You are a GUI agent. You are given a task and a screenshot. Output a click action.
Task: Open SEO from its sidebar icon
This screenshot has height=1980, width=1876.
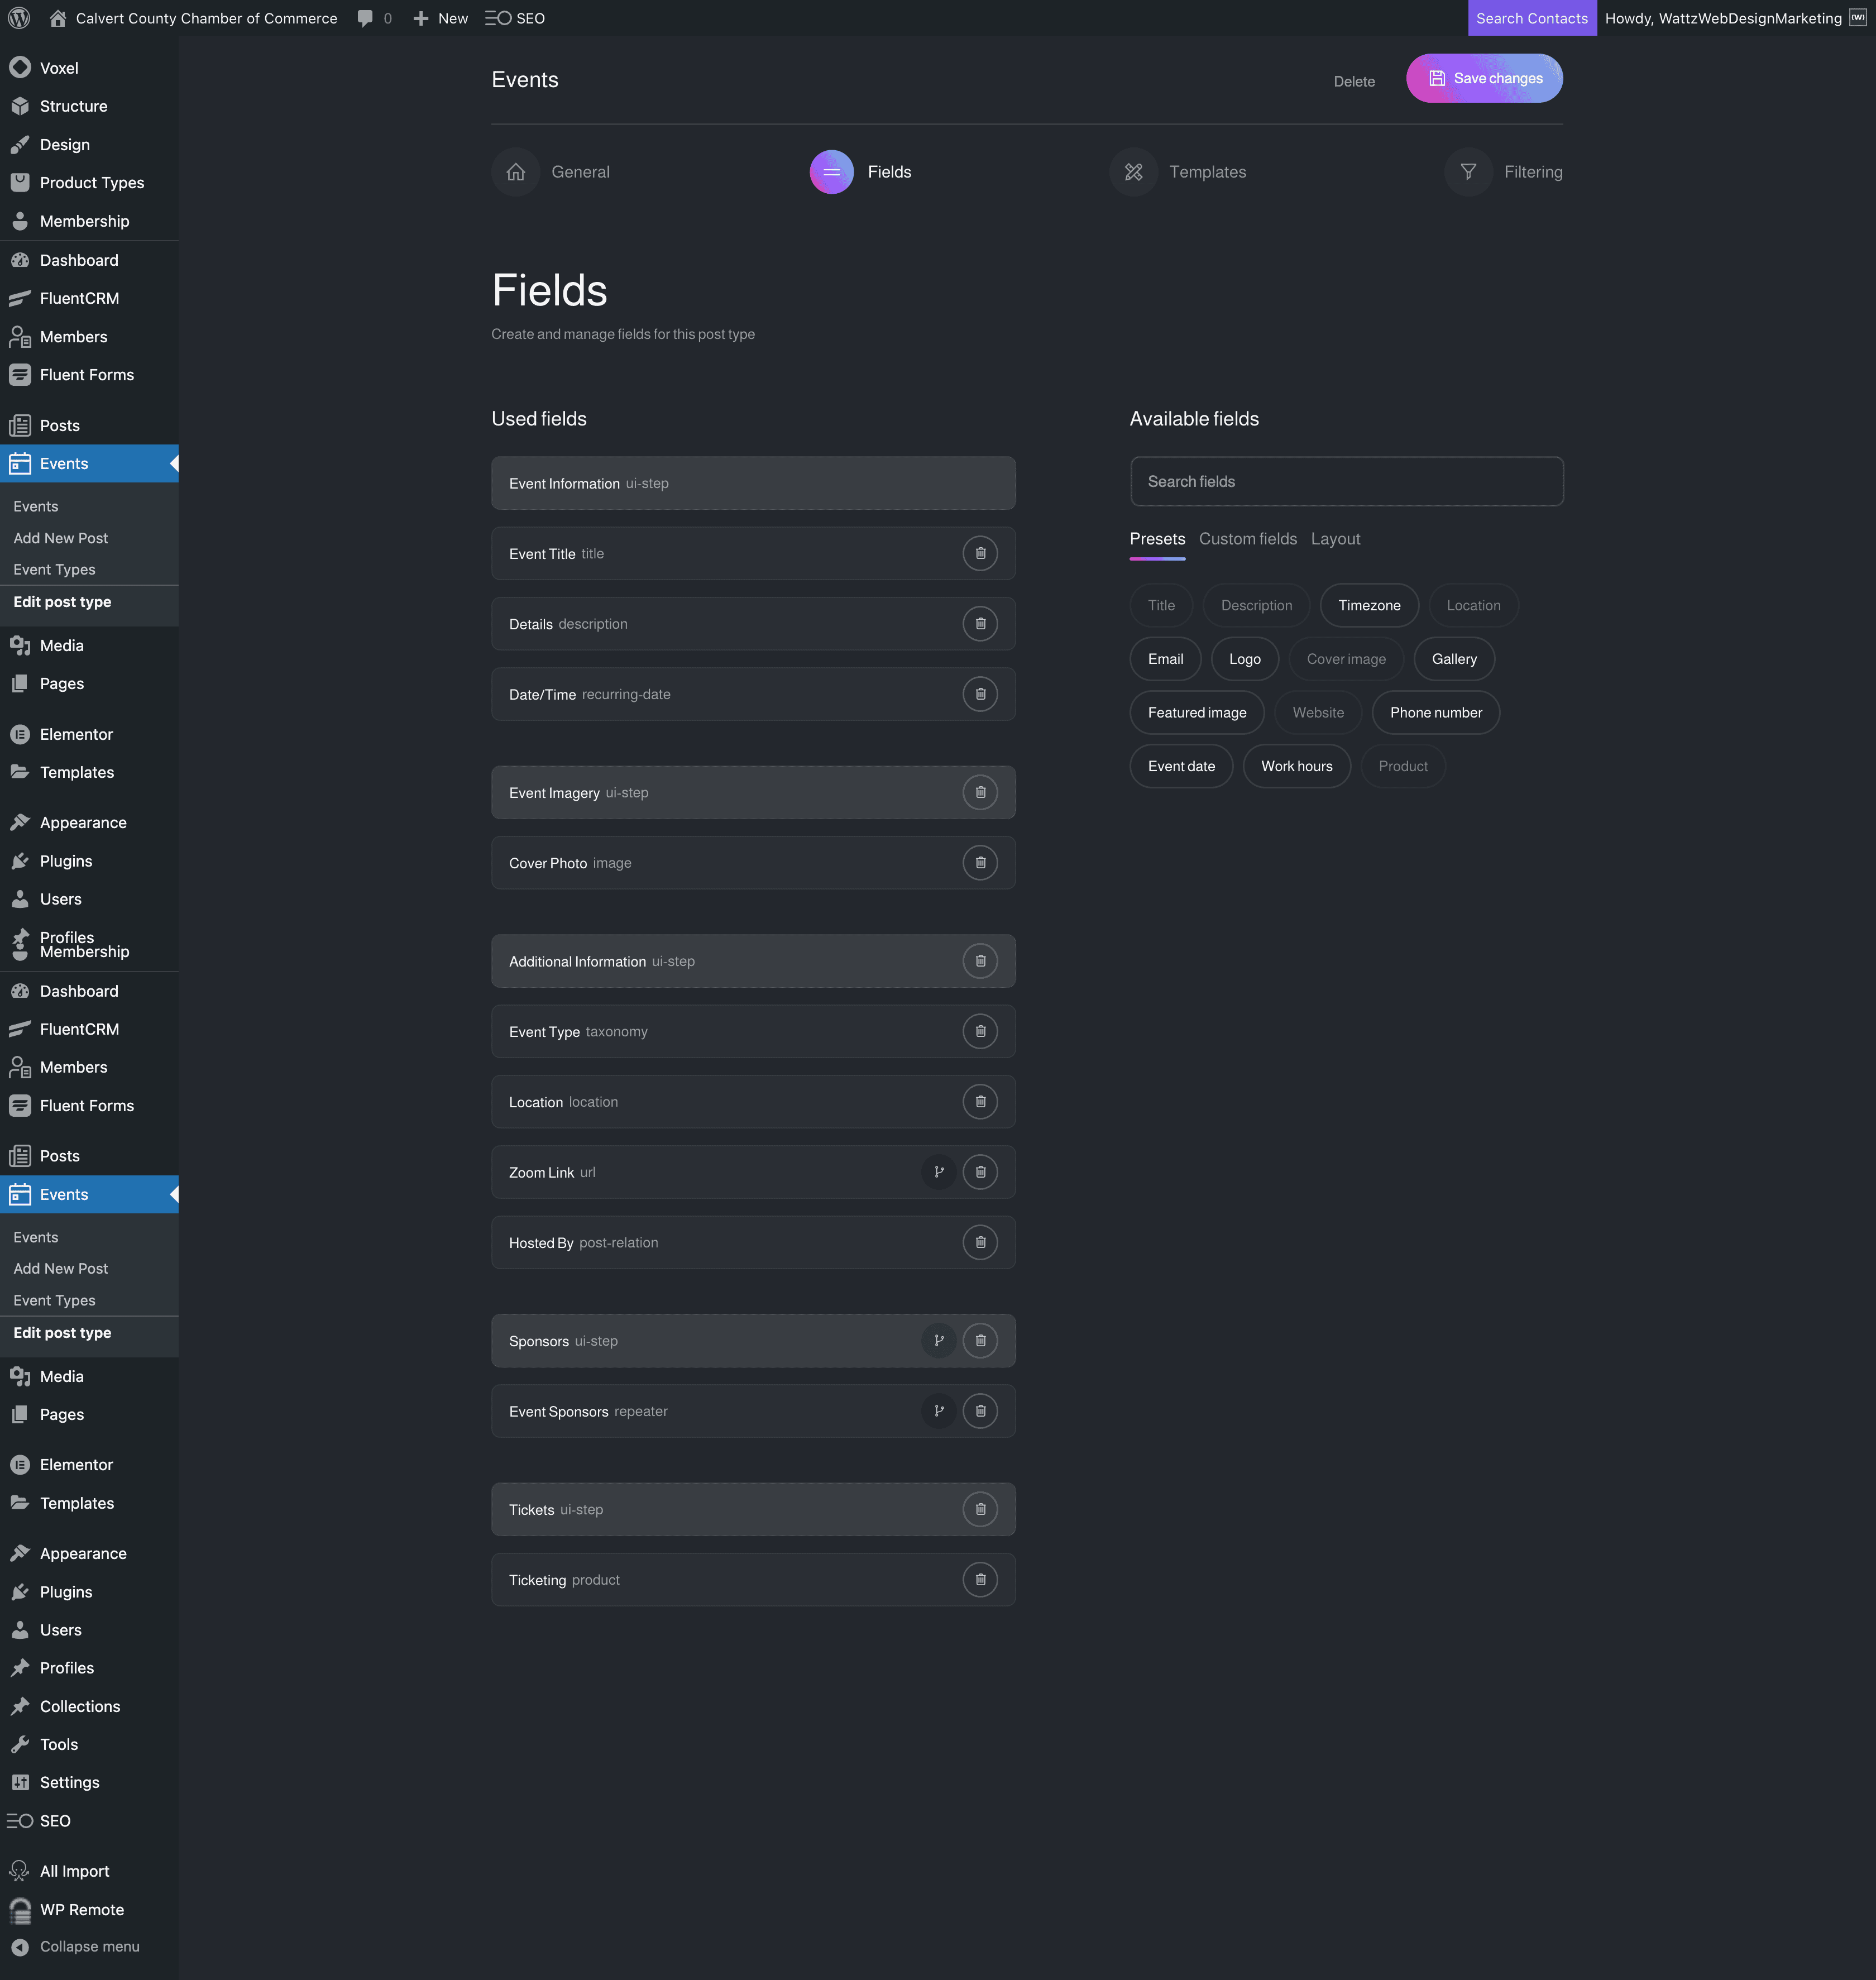click(21, 1820)
